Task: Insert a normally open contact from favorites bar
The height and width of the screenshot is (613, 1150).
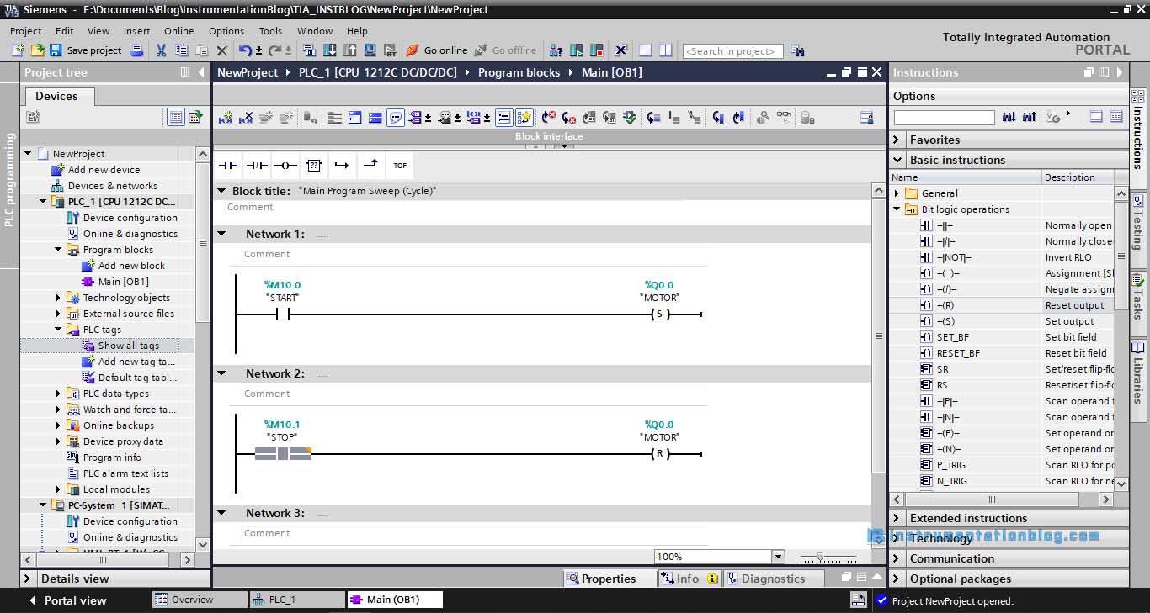Action: click(228, 166)
